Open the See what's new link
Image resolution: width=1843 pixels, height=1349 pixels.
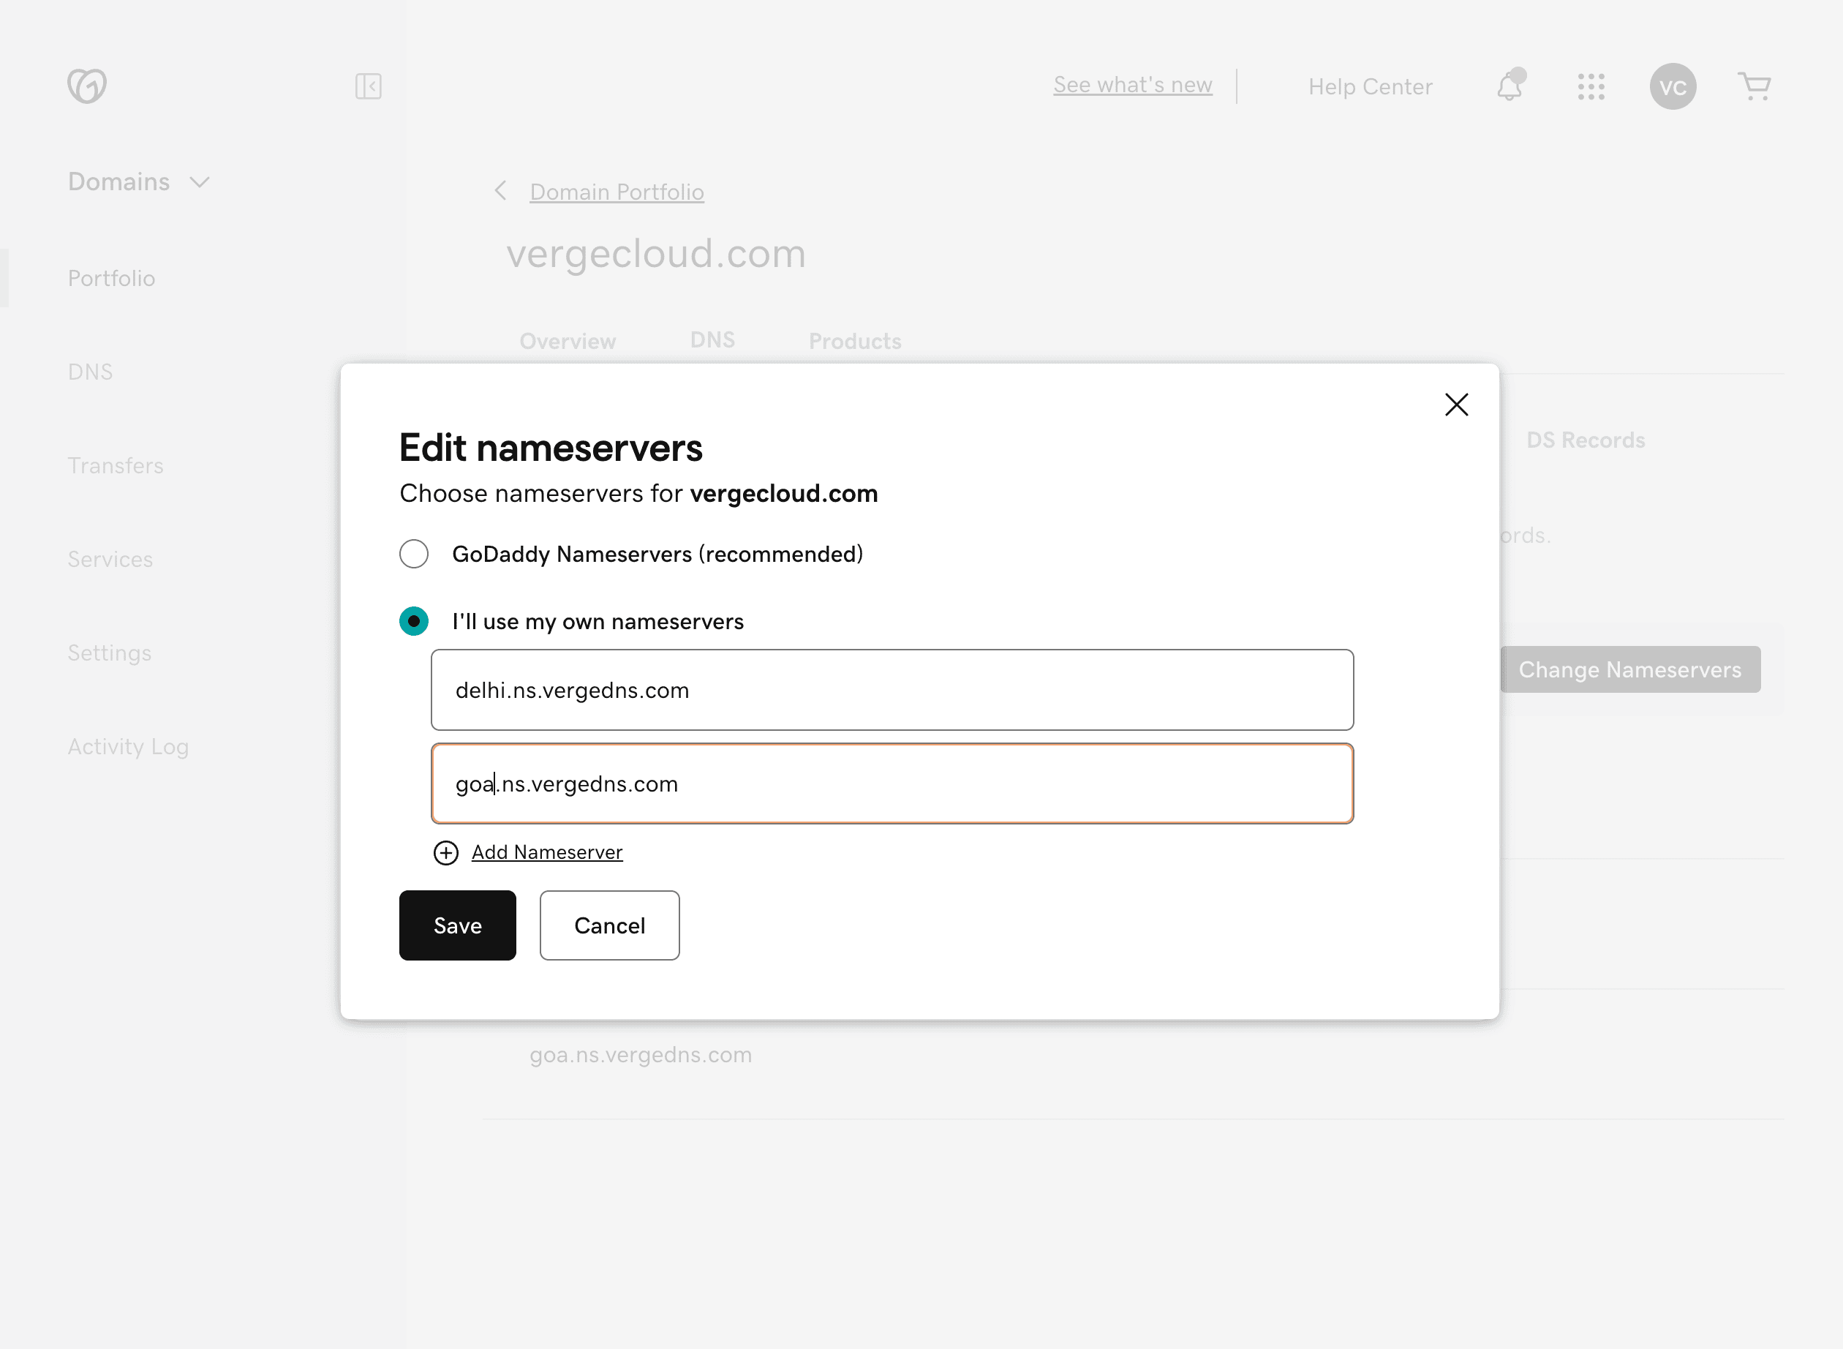(1132, 85)
